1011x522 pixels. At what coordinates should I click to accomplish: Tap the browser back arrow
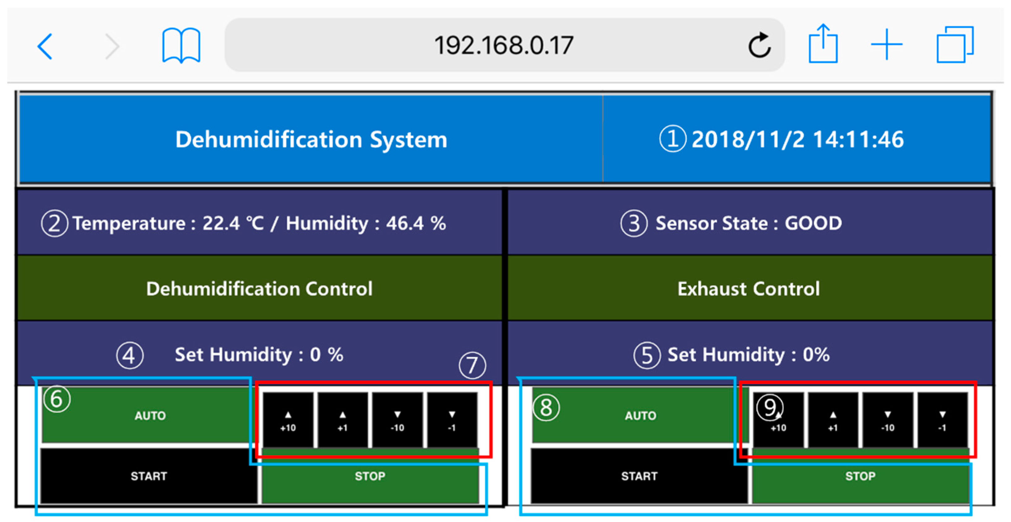[x=45, y=46]
